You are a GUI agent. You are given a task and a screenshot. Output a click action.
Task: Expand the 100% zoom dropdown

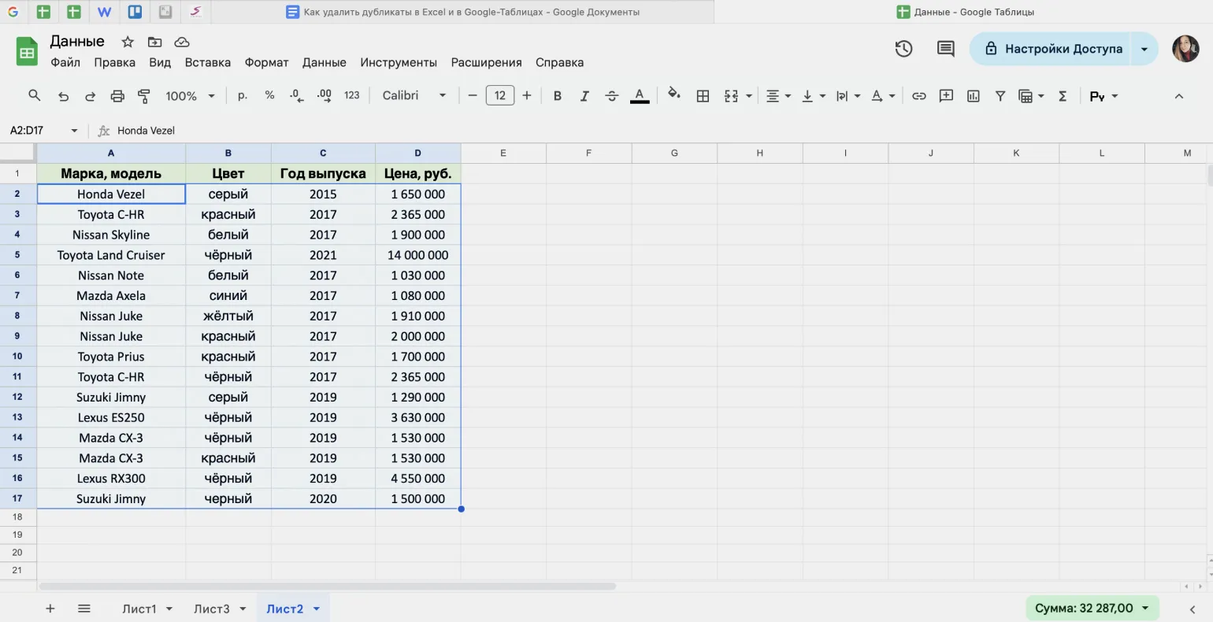(190, 96)
